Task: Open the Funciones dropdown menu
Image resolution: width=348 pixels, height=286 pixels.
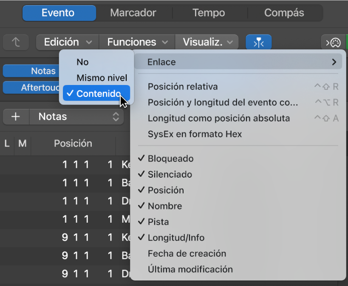Action: point(137,42)
